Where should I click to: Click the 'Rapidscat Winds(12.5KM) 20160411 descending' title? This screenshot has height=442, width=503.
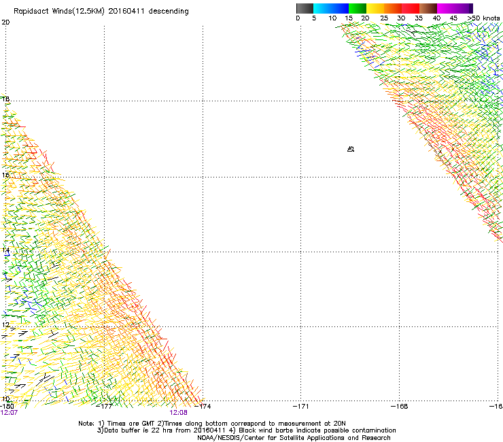point(101,12)
